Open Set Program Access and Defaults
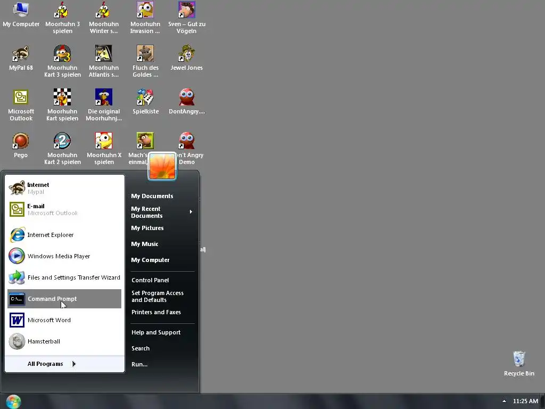545x409 pixels. click(162, 296)
